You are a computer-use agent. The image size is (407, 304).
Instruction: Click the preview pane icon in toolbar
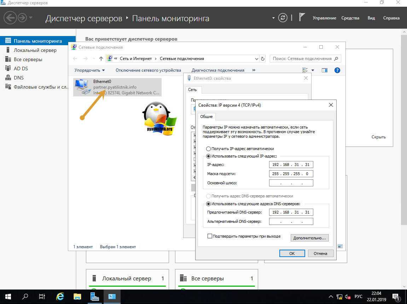tap(325, 70)
